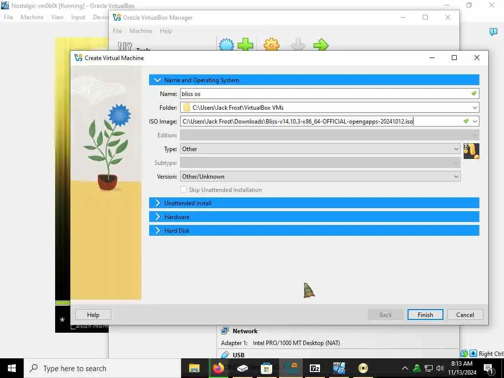The image size is (504, 378).
Task: Click the grayed Discard down-arrow toolbar icon
Action: point(298,44)
